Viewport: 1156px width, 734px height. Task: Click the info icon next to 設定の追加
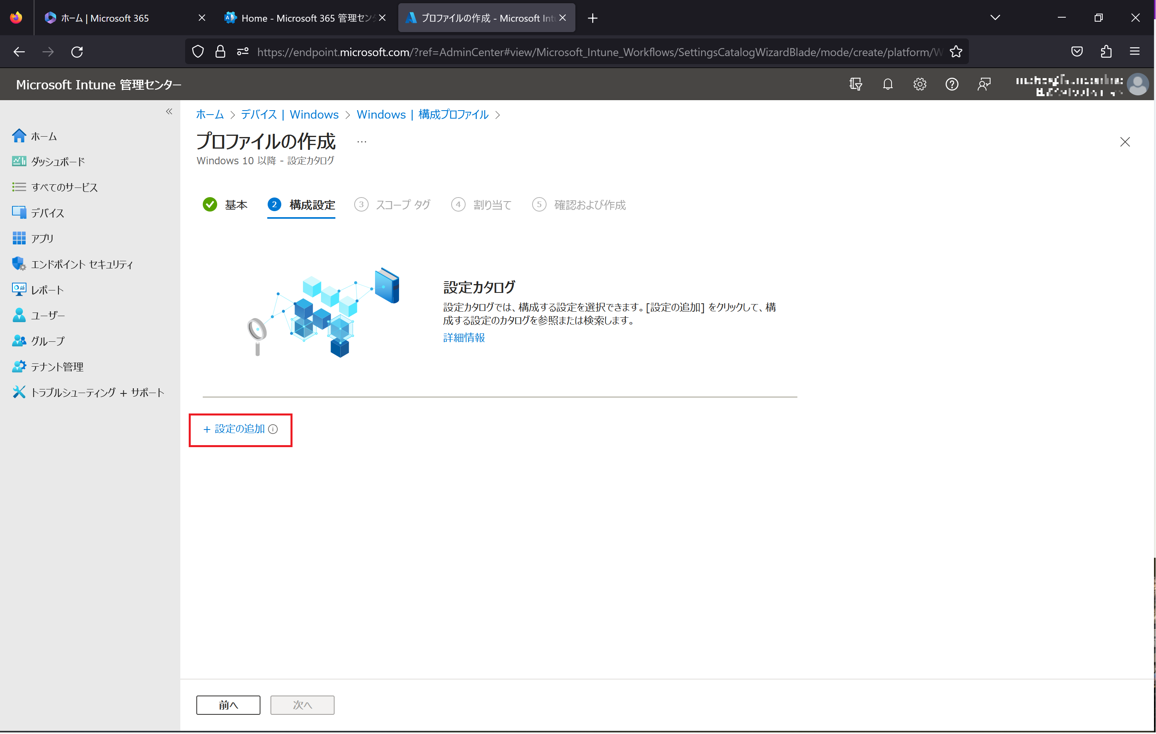273,429
